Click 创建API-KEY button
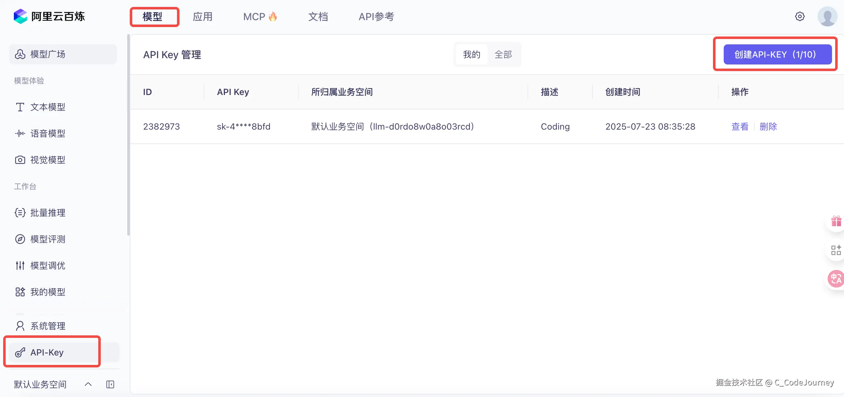The width and height of the screenshot is (844, 397). point(777,54)
